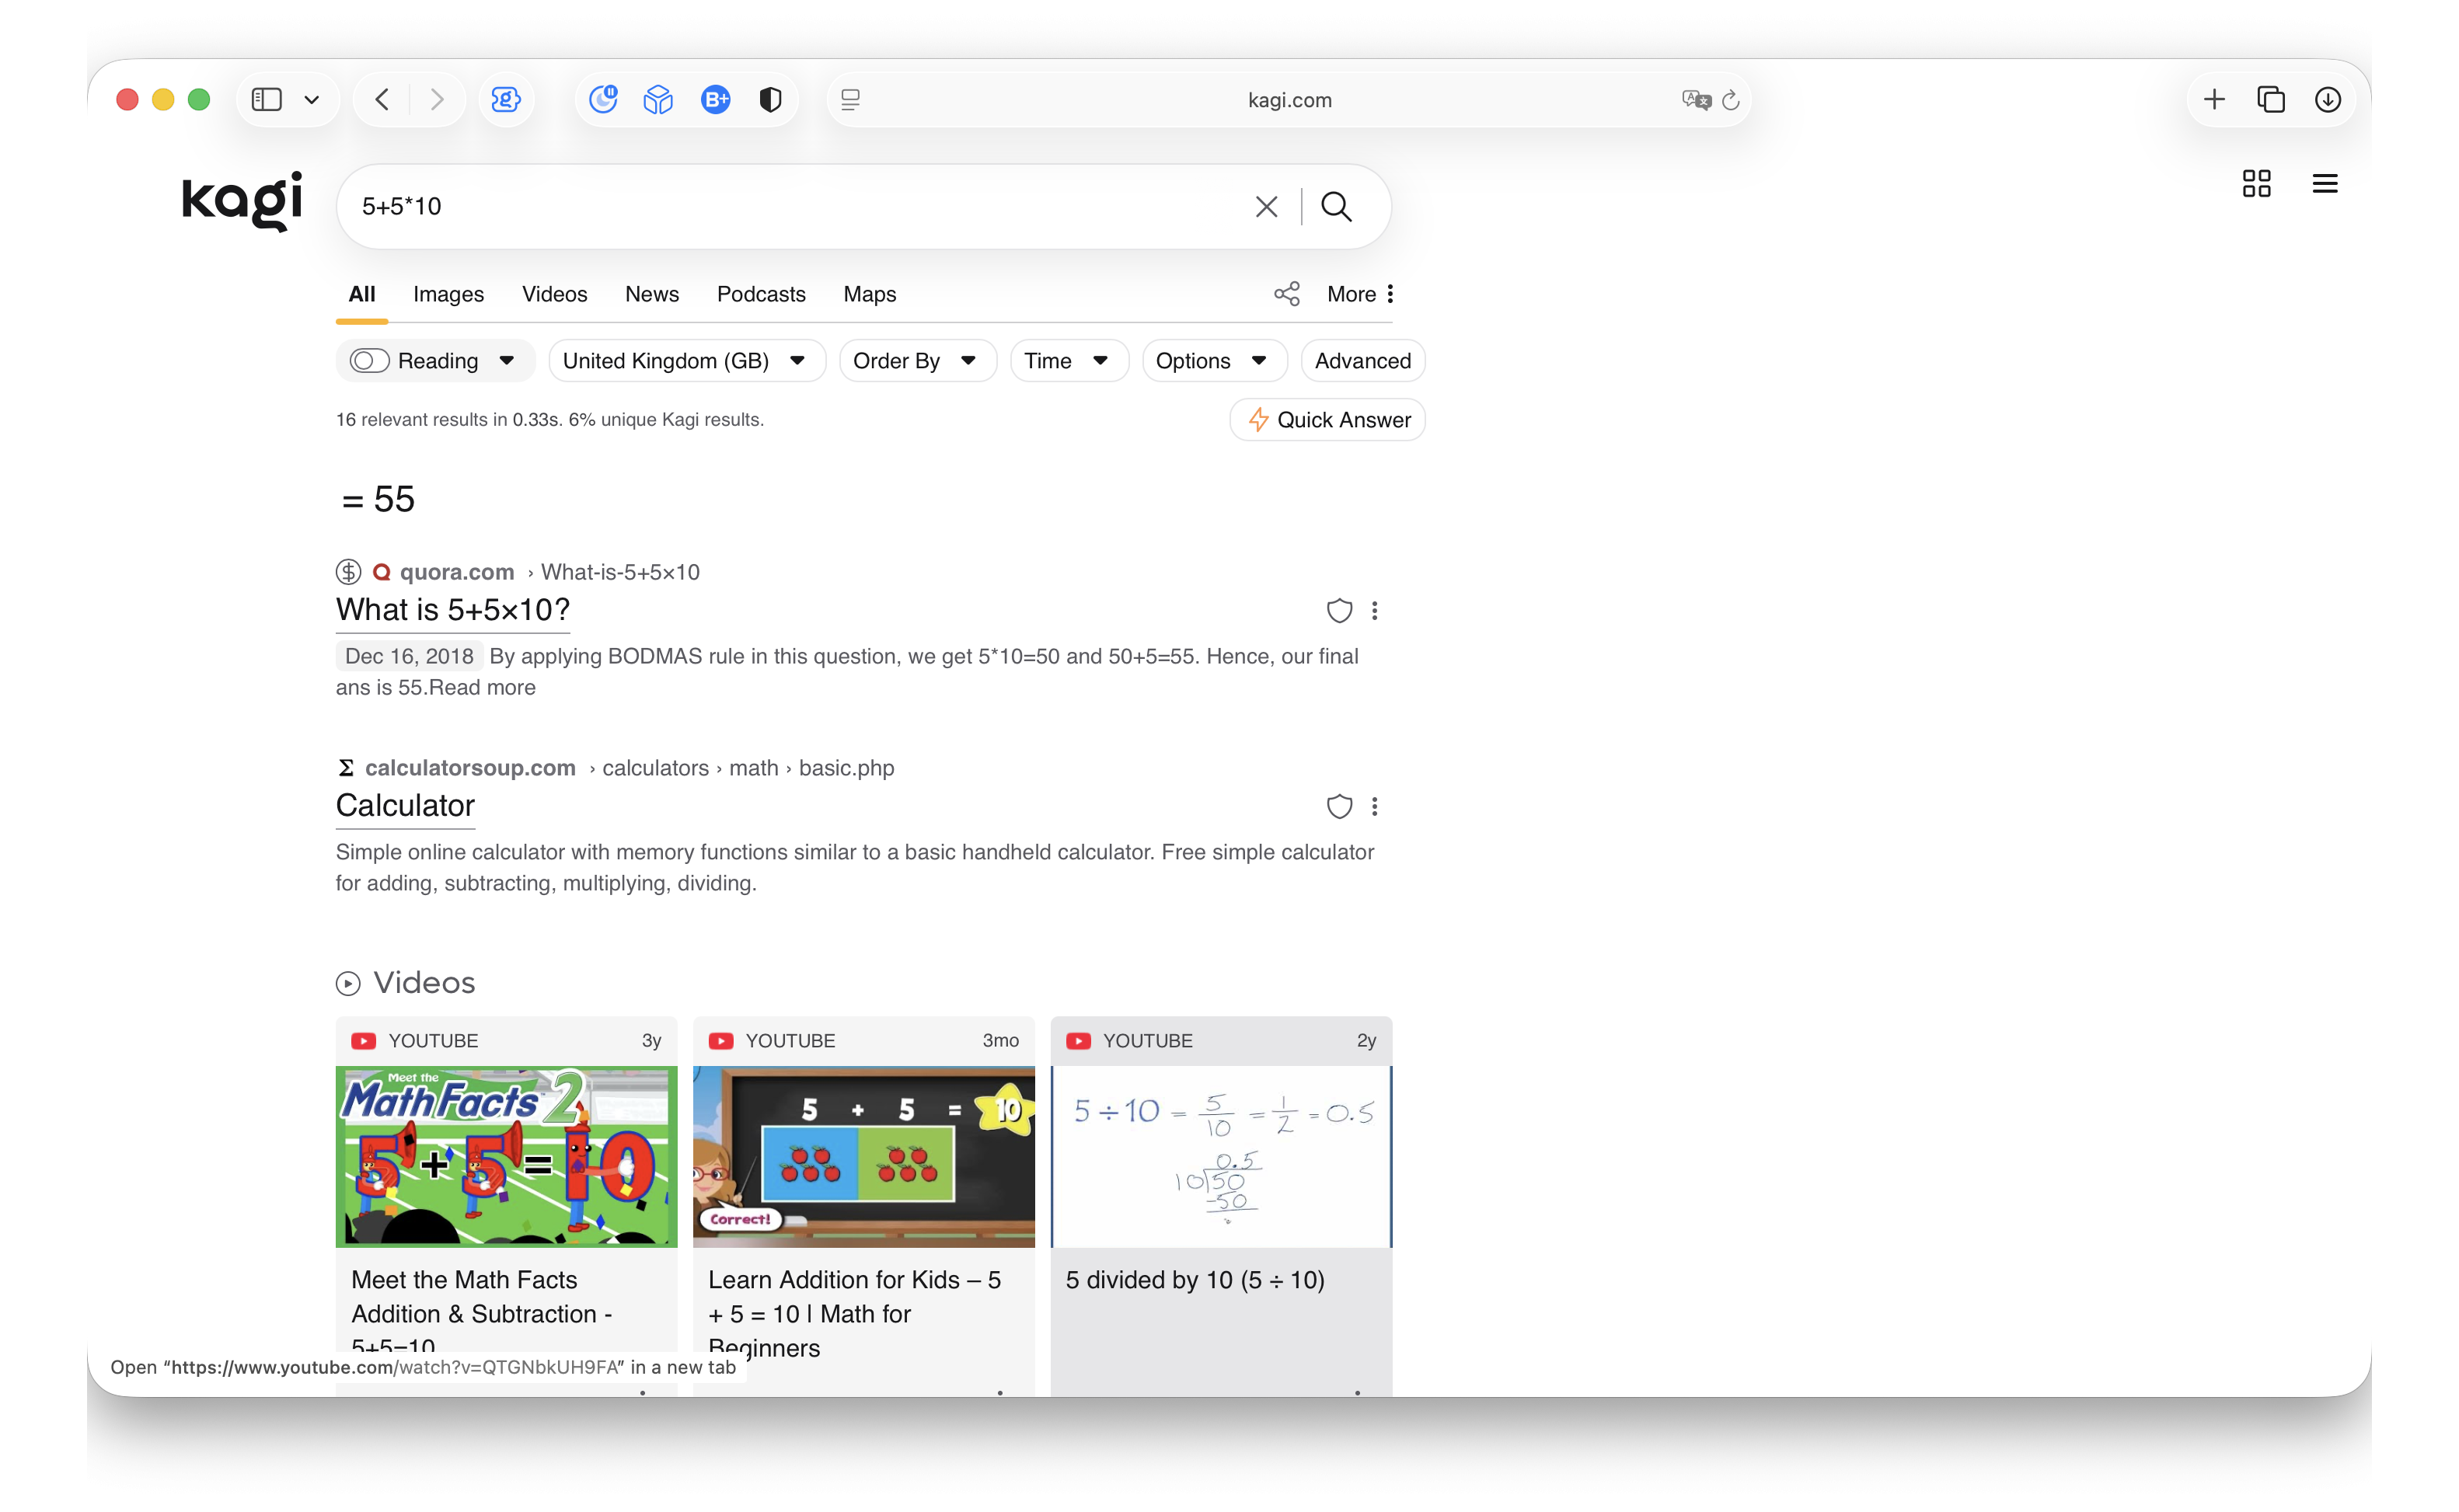Screen dimensions: 2459x1512
Task: Open the Math Facts video thumbnail
Action: point(506,1156)
